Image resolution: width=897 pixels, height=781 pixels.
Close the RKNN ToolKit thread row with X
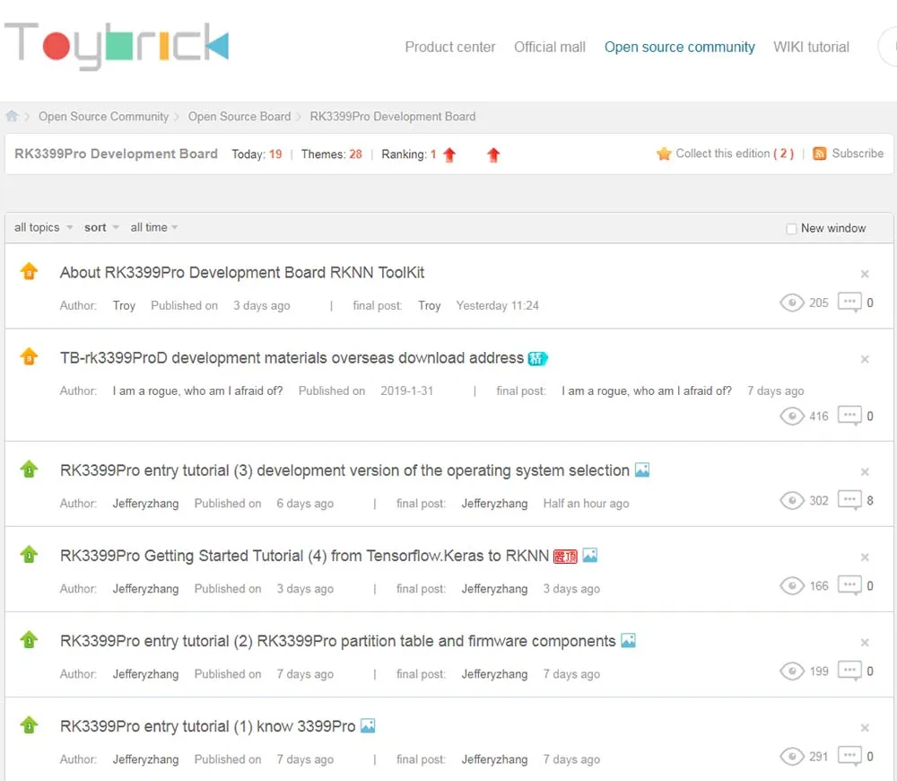click(865, 275)
